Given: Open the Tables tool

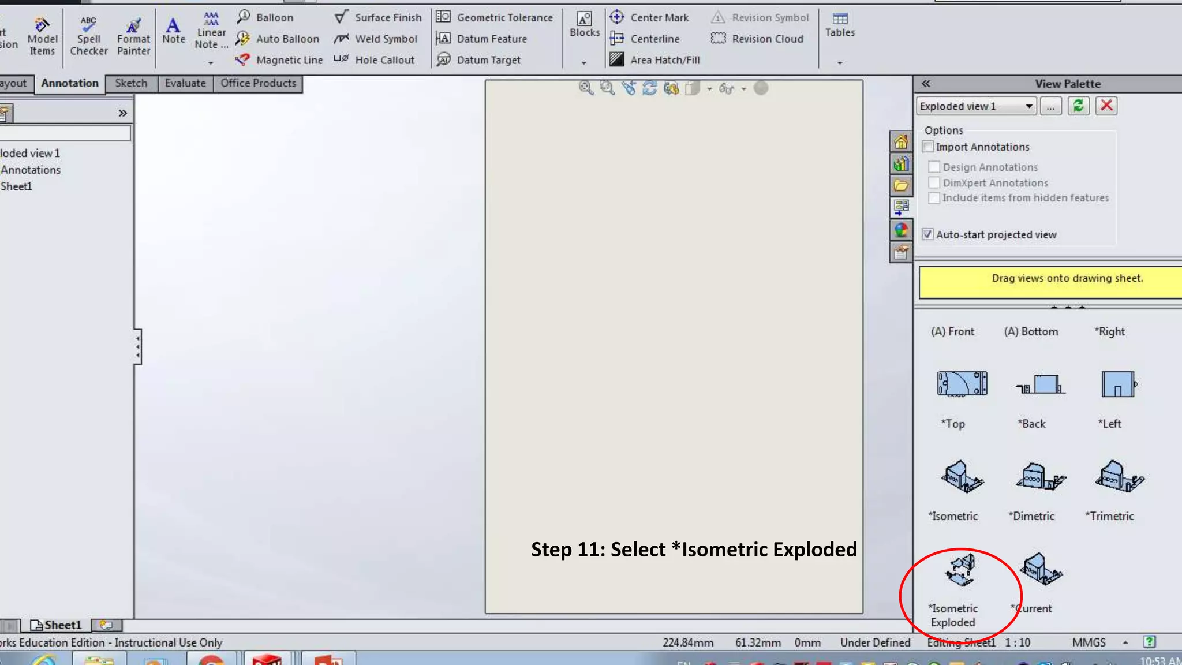Looking at the screenshot, I should coord(840,25).
